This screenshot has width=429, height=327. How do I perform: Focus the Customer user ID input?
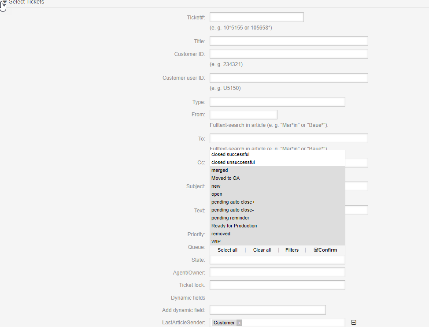(288, 78)
